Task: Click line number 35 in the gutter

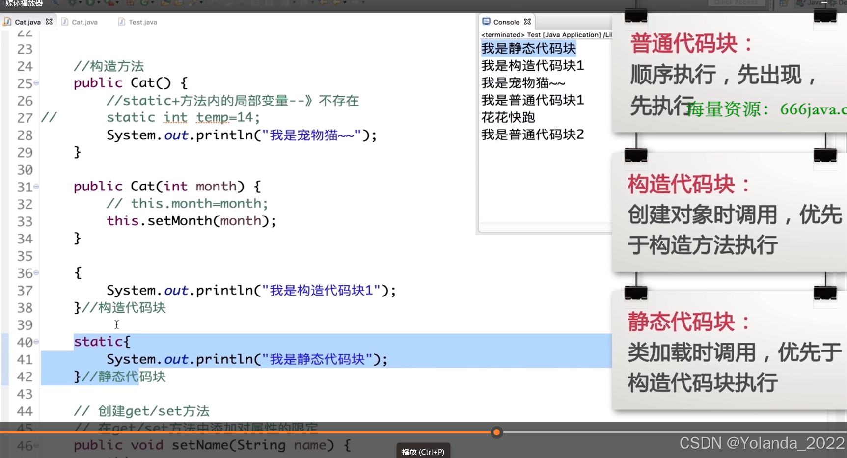Action: [x=25, y=256]
